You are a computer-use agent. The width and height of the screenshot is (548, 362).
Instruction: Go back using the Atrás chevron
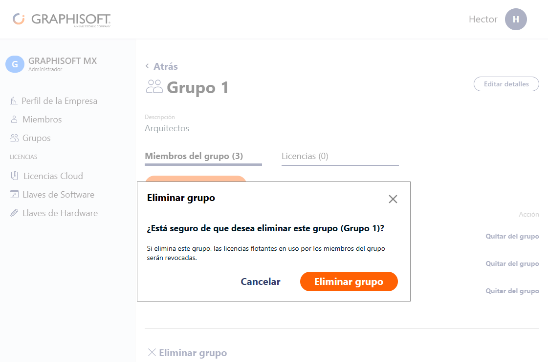click(x=147, y=66)
